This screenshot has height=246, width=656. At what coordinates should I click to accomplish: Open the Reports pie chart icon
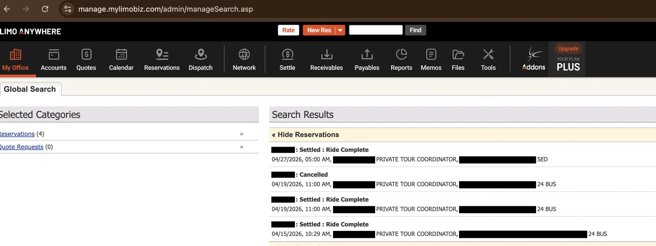coord(401,54)
